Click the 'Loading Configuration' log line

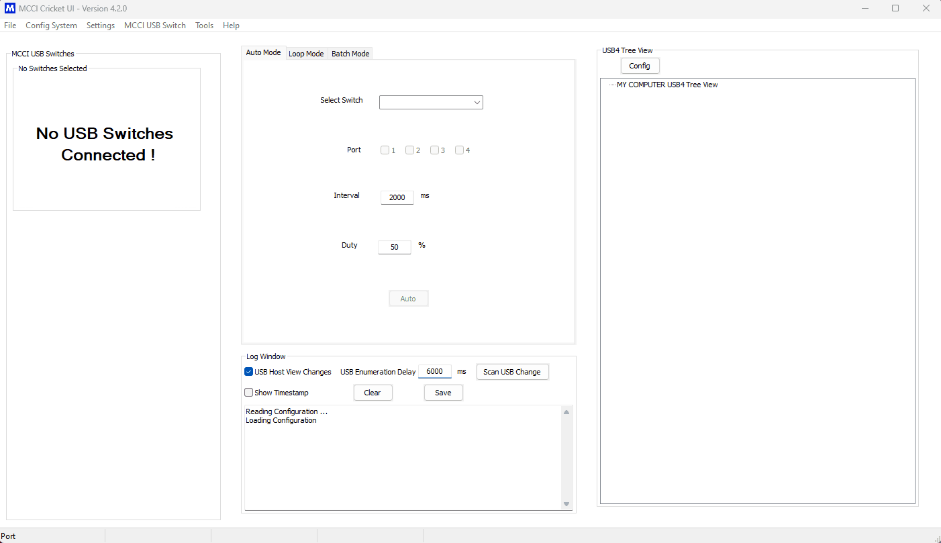click(281, 420)
